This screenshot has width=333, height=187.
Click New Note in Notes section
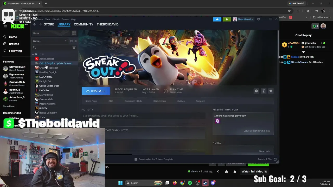pyautogui.click(x=265, y=151)
